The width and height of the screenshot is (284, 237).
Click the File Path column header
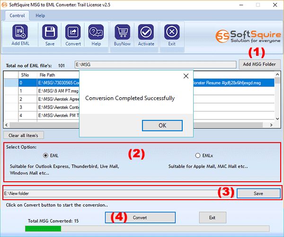coord(47,75)
